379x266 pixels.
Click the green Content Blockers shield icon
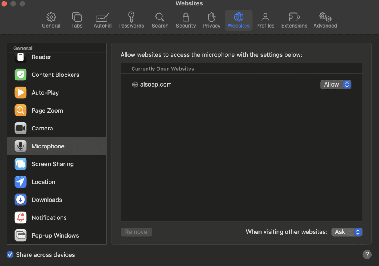click(21, 75)
